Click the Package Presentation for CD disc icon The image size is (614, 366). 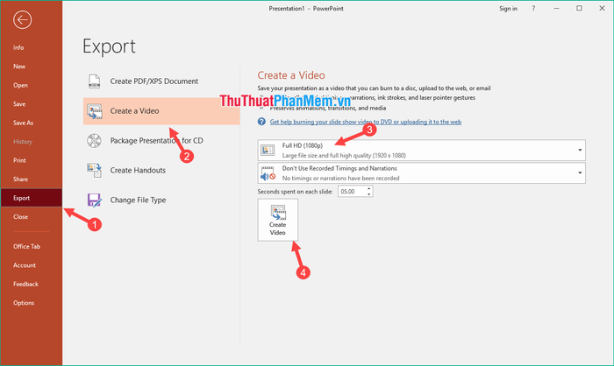tap(94, 141)
